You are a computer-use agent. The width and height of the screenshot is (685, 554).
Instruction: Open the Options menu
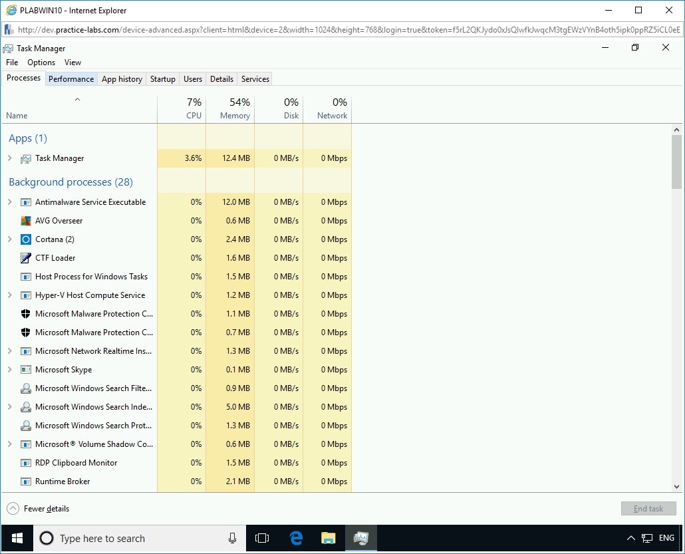tap(41, 62)
